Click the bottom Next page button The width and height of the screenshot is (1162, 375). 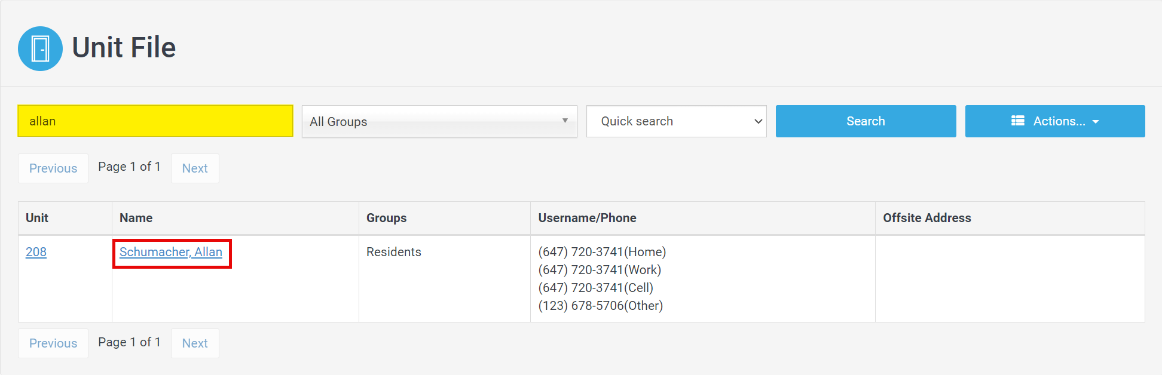point(195,343)
